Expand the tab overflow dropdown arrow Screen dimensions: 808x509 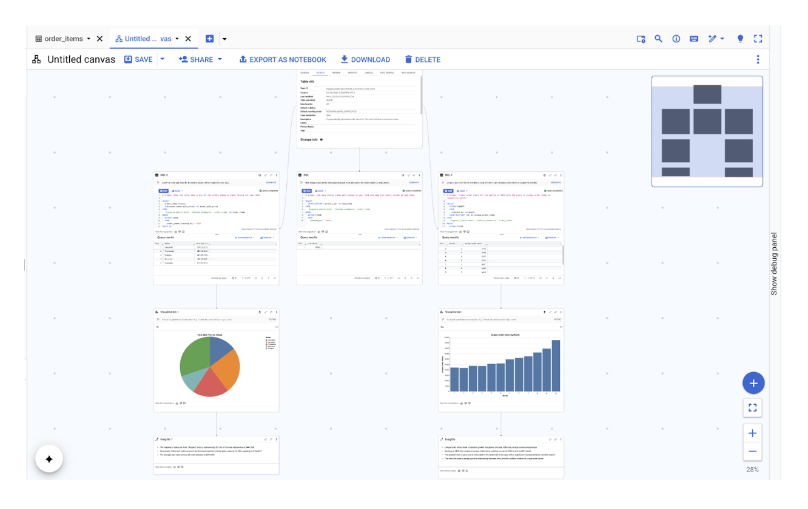click(x=224, y=39)
